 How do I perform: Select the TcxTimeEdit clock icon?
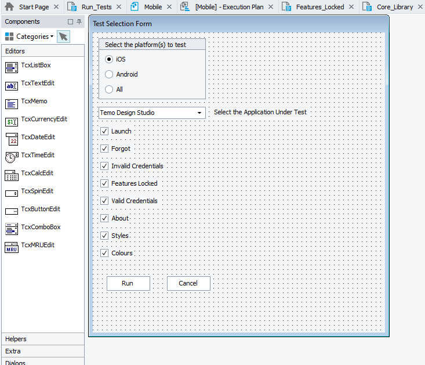(12, 157)
